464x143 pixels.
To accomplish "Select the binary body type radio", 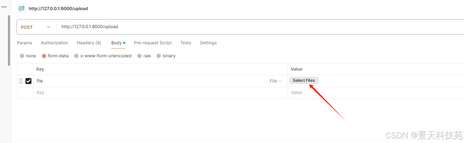I will [x=159, y=56].
